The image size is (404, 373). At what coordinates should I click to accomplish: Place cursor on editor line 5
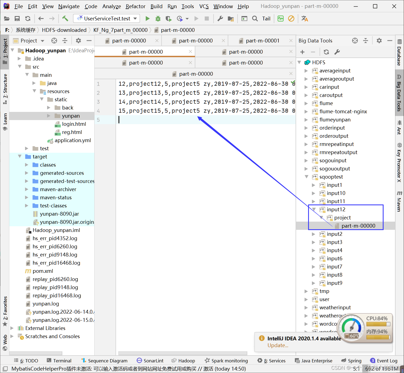coord(206,120)
